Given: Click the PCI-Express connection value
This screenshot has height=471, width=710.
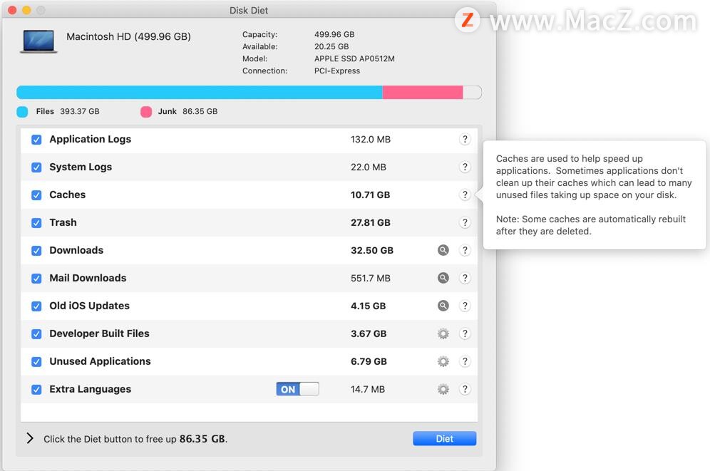Looking at the screenshot, I should tap(337, 71).
